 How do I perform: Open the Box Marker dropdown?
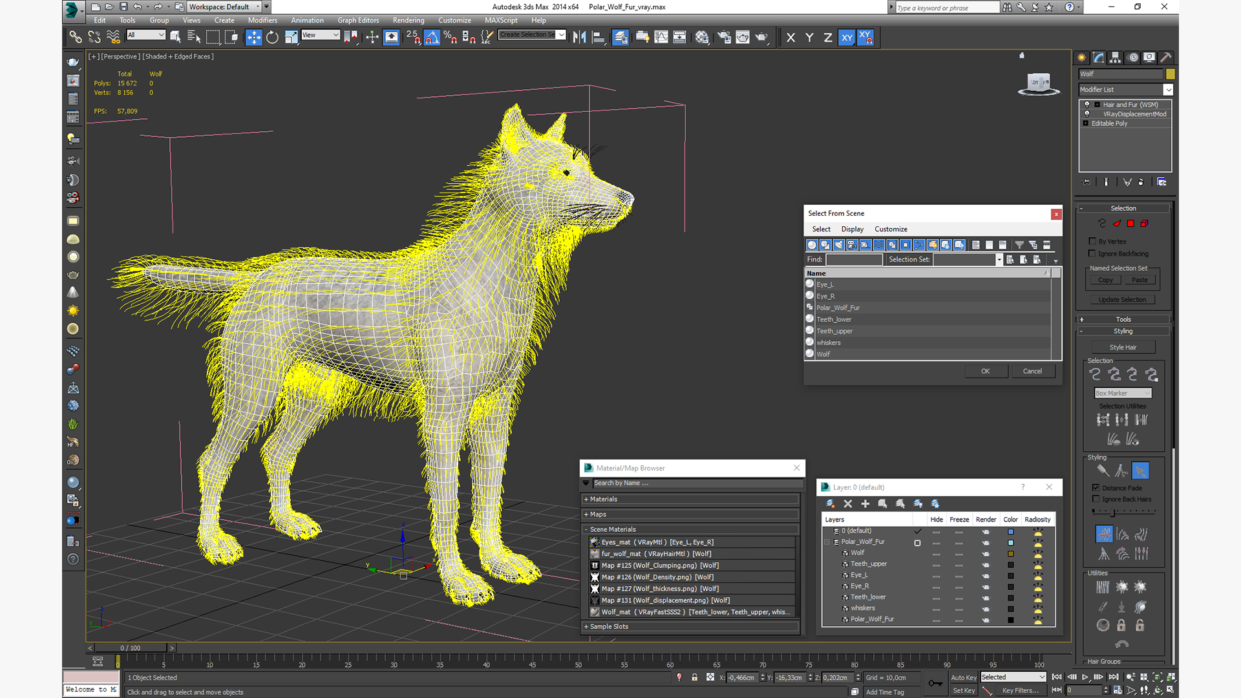tap(1123, 393)
